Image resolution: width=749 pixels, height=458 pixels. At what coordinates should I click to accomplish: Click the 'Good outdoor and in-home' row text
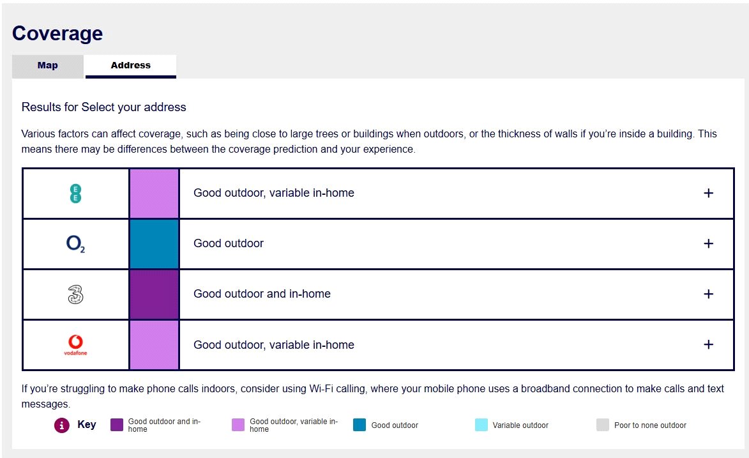(262, 294)
